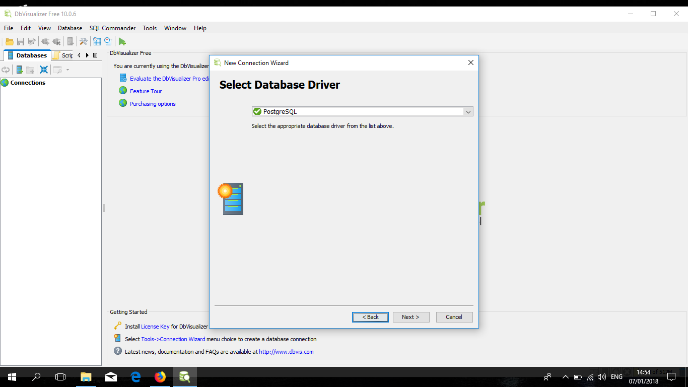Open the Feature Tour link
Screen dimensions: 688x387
146,91
